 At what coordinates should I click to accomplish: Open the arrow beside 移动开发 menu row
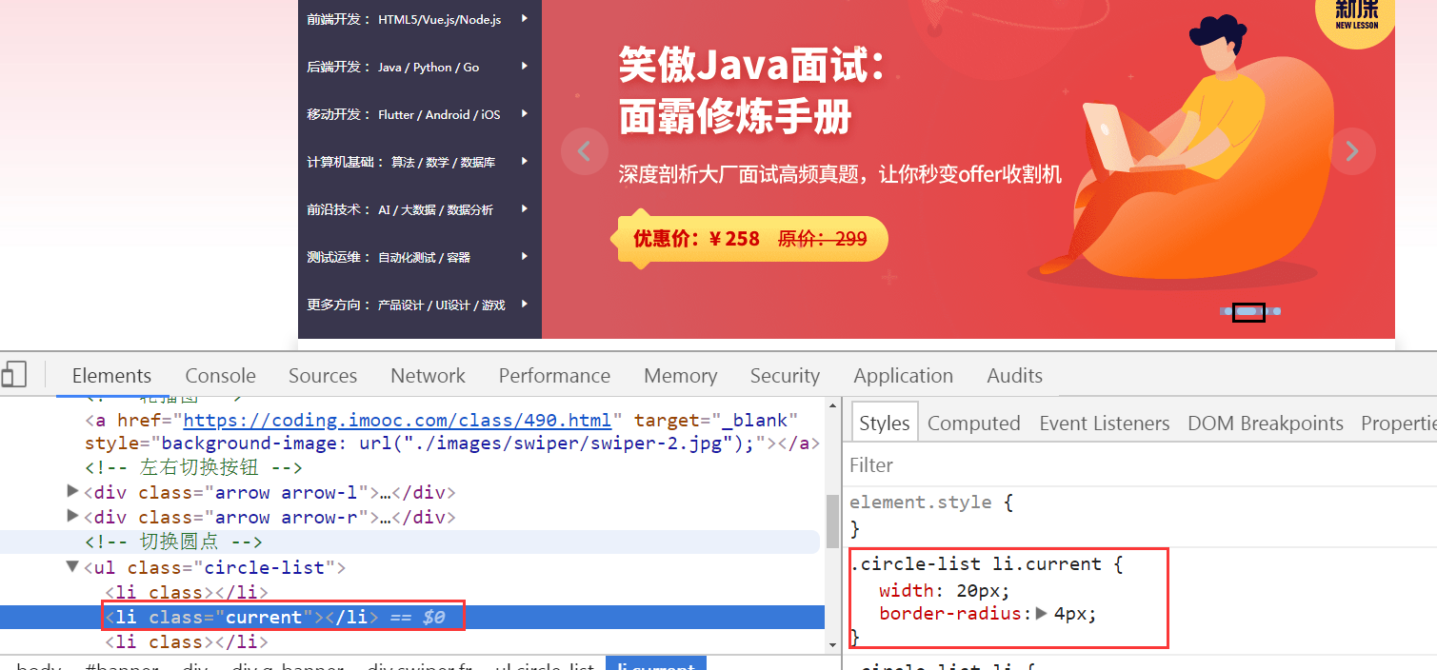(x=524, y=113)
